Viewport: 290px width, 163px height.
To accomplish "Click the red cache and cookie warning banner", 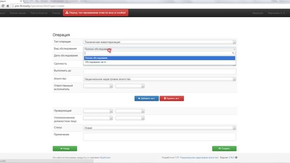I will 96,13.
